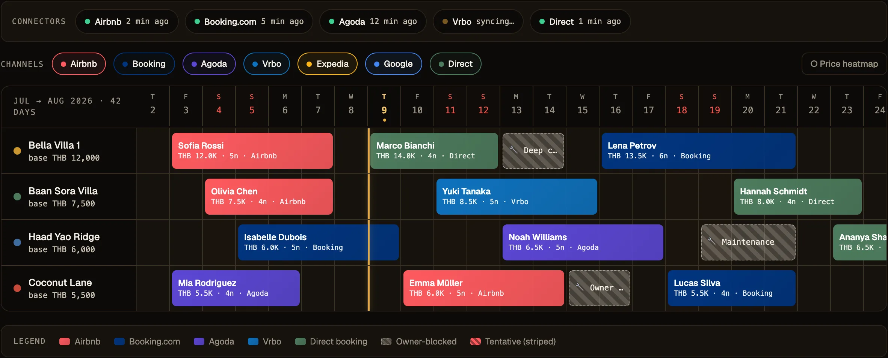Screen dimensions: 888x358
Task: Open the Bella Villa 1 property row
Action: (69, 151)
